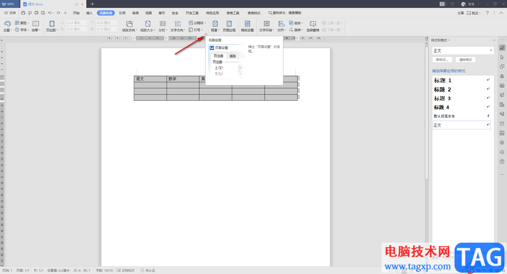The image size is (507, 274).
Task: Switch to the 审阅 review tab
Action: [135, 13]
